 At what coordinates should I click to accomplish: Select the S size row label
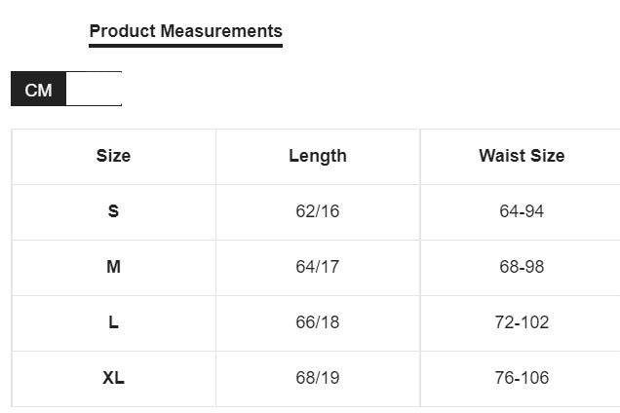[113, 211]
